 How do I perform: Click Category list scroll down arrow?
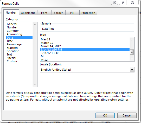click(x=35, y=84)
